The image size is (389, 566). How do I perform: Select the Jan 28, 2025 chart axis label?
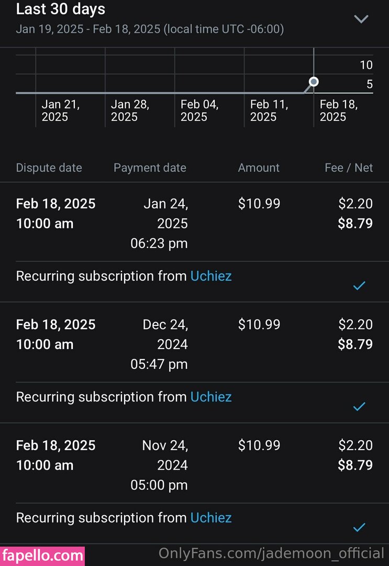130,111
